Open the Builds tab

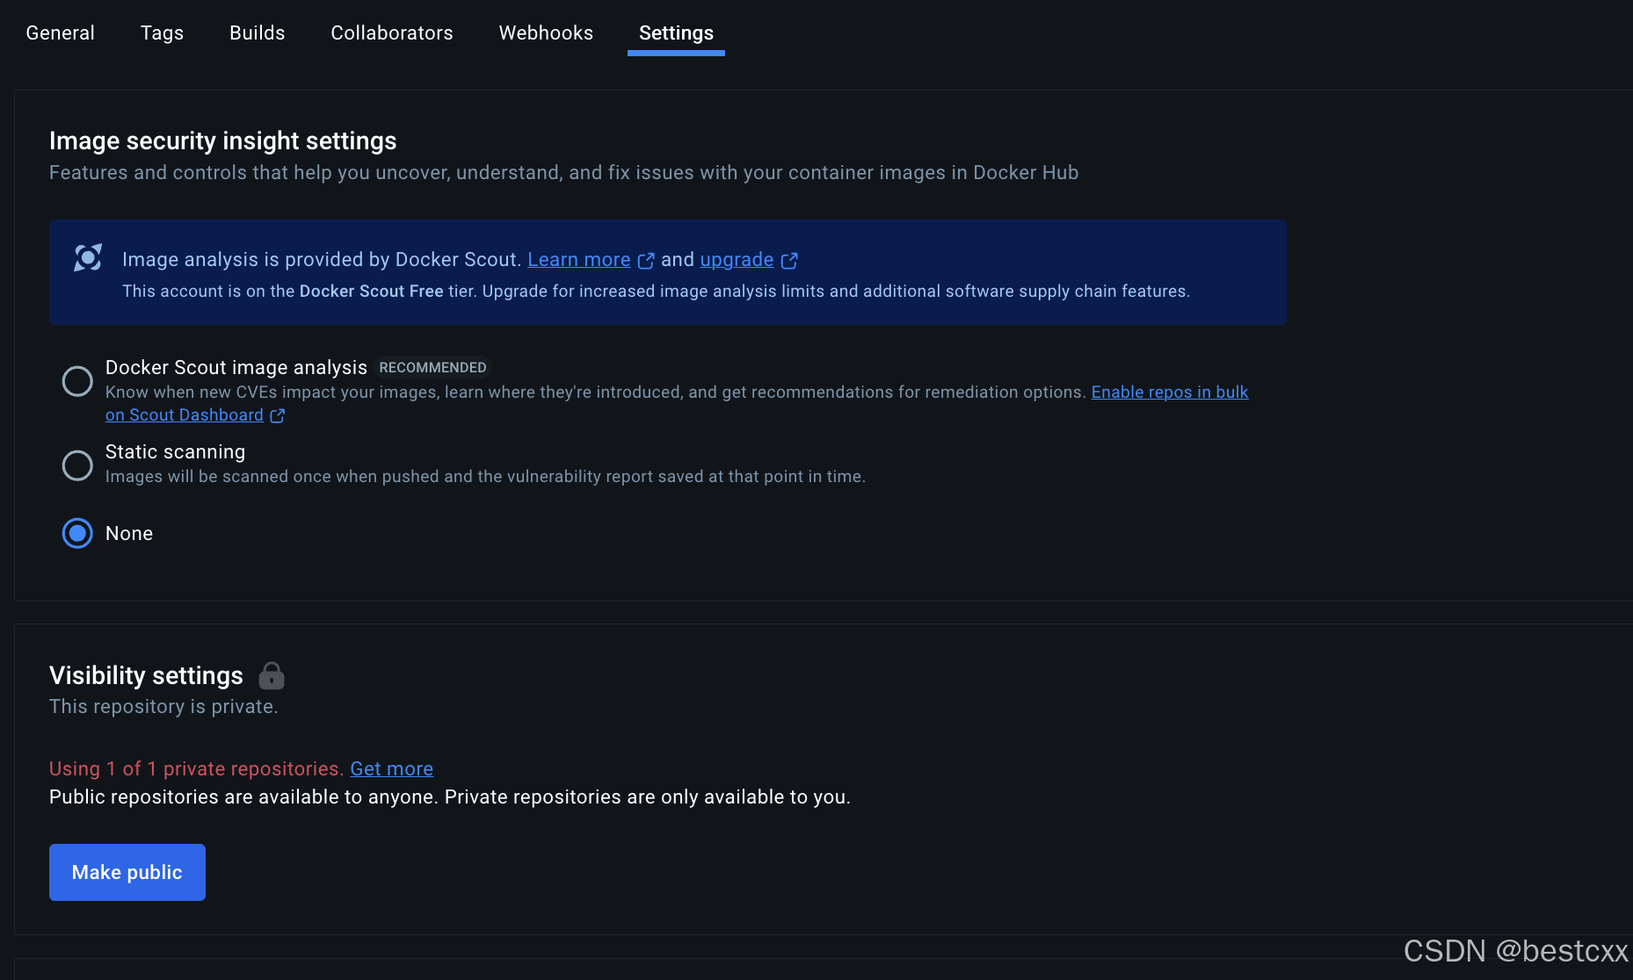(257, 32)
